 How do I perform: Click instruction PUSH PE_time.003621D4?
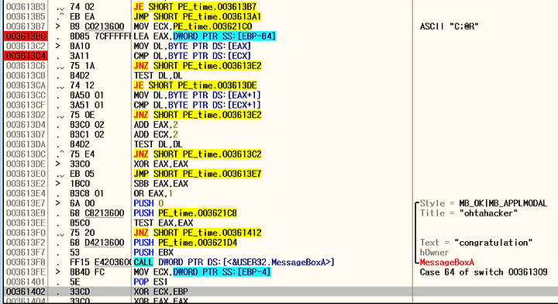click(x=185, y=243)
